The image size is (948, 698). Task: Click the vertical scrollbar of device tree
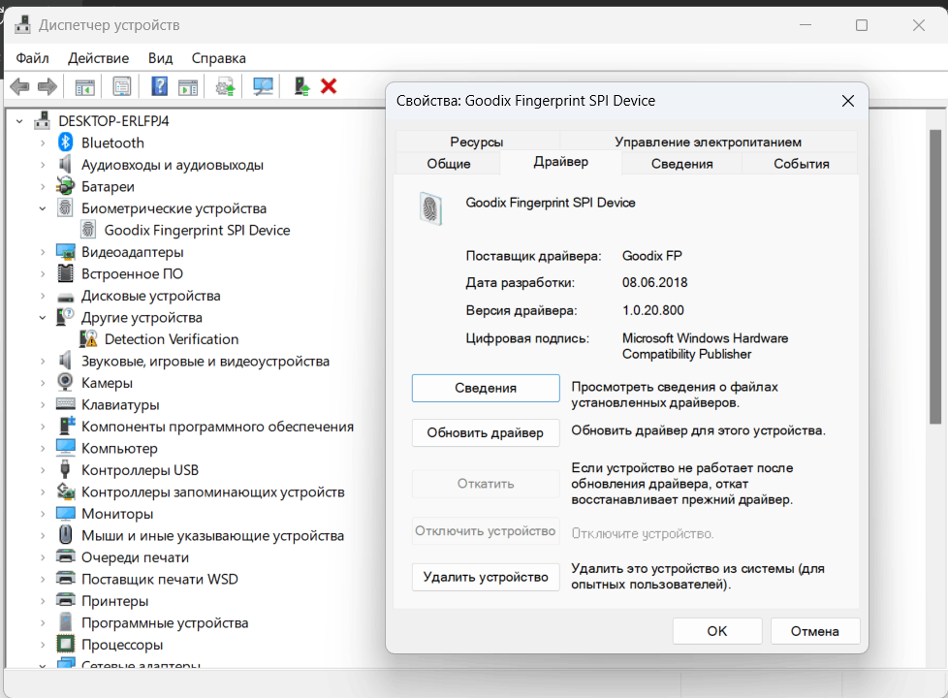(934, 276)
